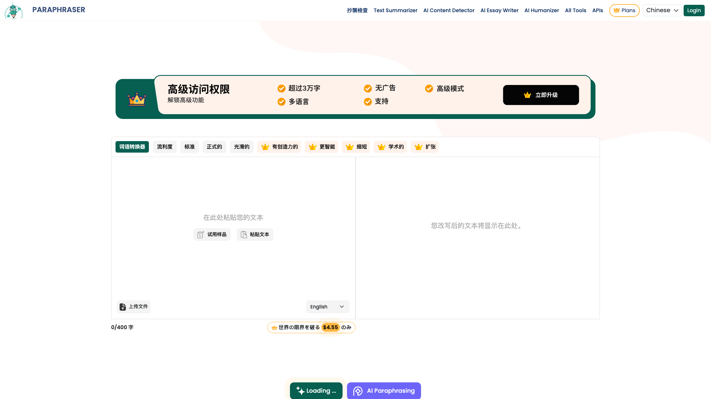This screenshot has width=711, height=399.
Task: Choose the 扩张 premium mode
Action: coord(425,147)
